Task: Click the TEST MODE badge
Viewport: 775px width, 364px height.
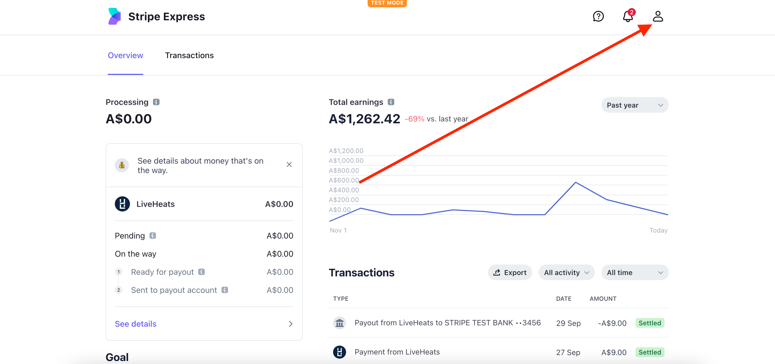Action: pos(387,3)
